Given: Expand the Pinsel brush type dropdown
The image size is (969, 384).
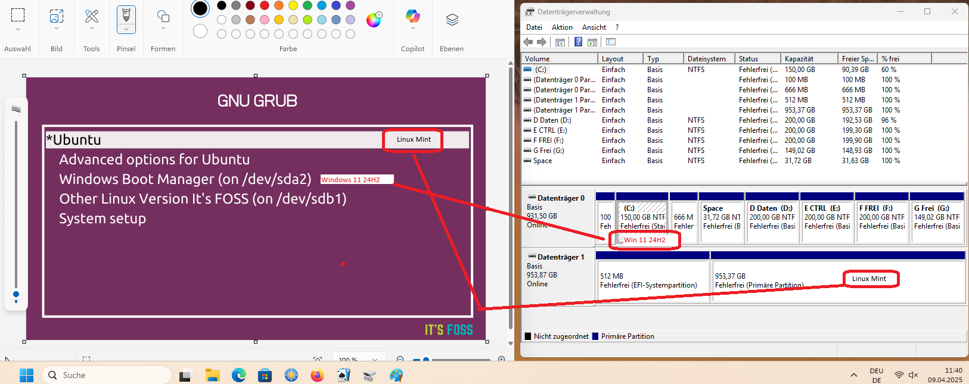Looking at the screenshot, I should (126, 29).
